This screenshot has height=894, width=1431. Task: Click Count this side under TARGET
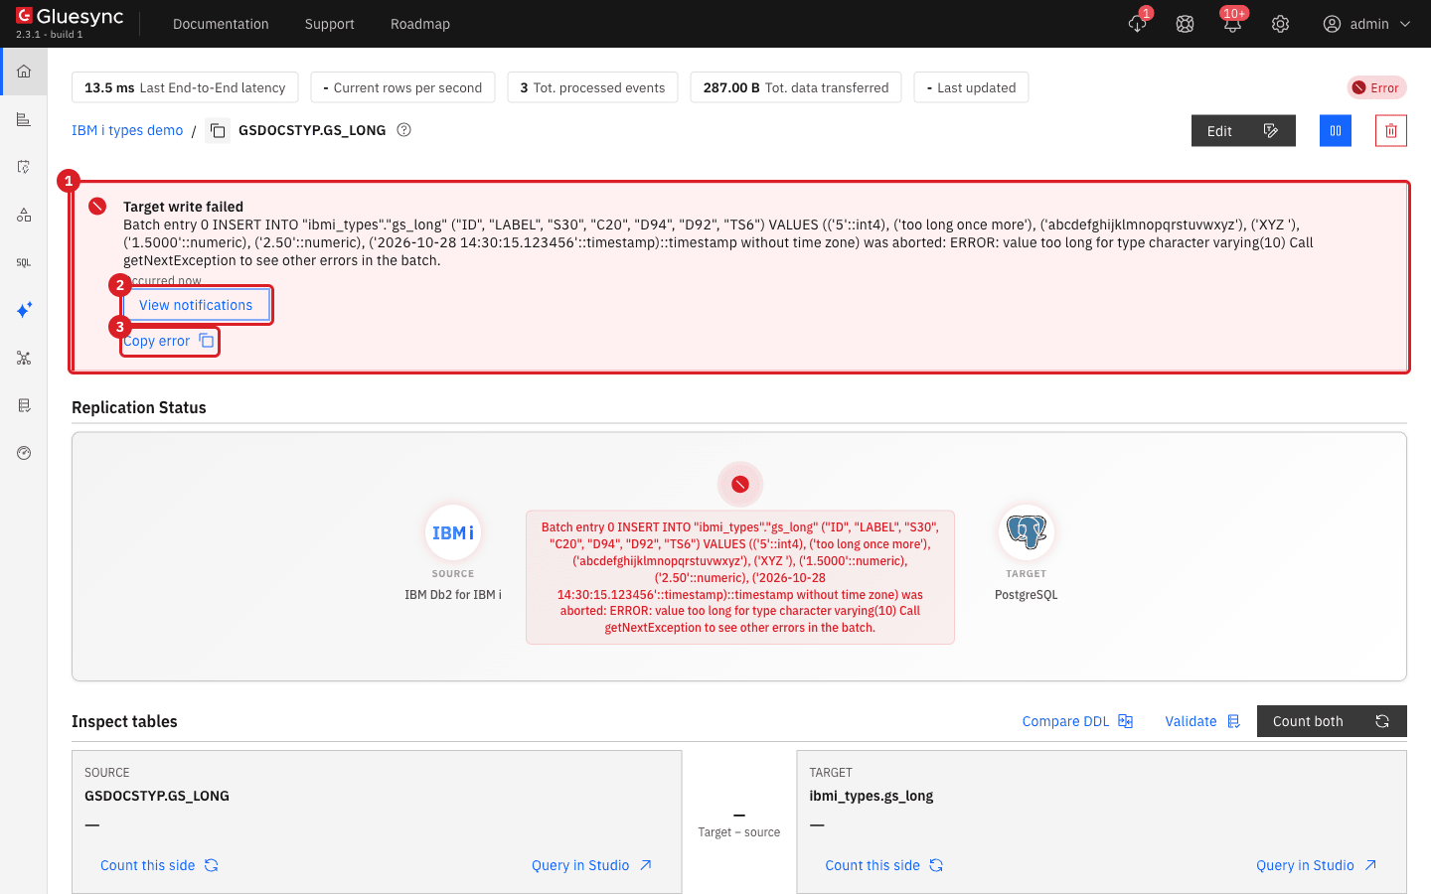coord(883,865)
